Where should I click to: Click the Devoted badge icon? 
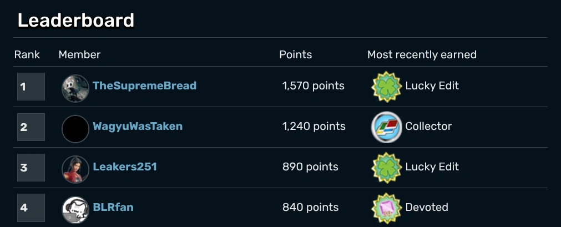(x=385, y=208)
